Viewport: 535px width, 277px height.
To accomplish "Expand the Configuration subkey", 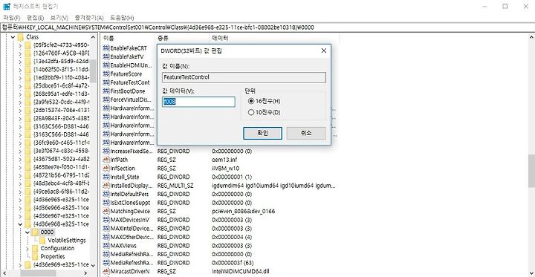I will pos(28,248).
